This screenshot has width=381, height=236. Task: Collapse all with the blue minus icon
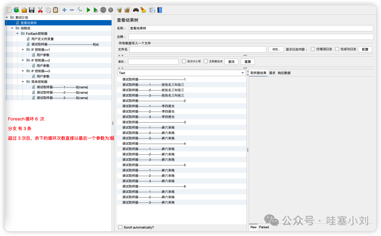tap(72, 10)
